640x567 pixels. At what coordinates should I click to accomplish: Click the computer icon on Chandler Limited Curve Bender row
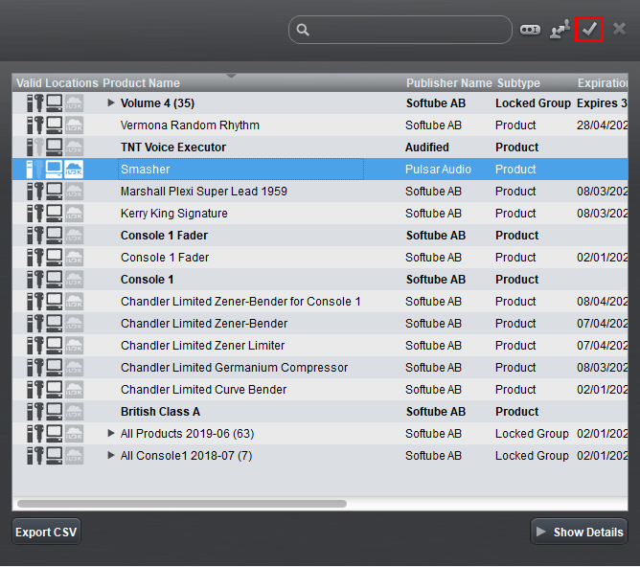click(x=54, y=389)
